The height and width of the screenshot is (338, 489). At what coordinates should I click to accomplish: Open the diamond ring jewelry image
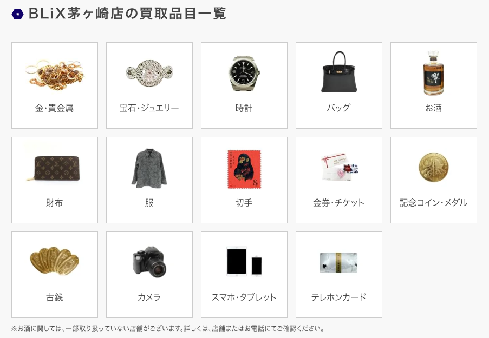(x=149, y=74)
